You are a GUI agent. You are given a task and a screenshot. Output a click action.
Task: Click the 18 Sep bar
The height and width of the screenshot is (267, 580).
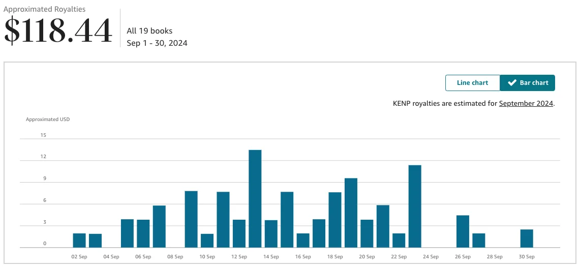(335, 220)
